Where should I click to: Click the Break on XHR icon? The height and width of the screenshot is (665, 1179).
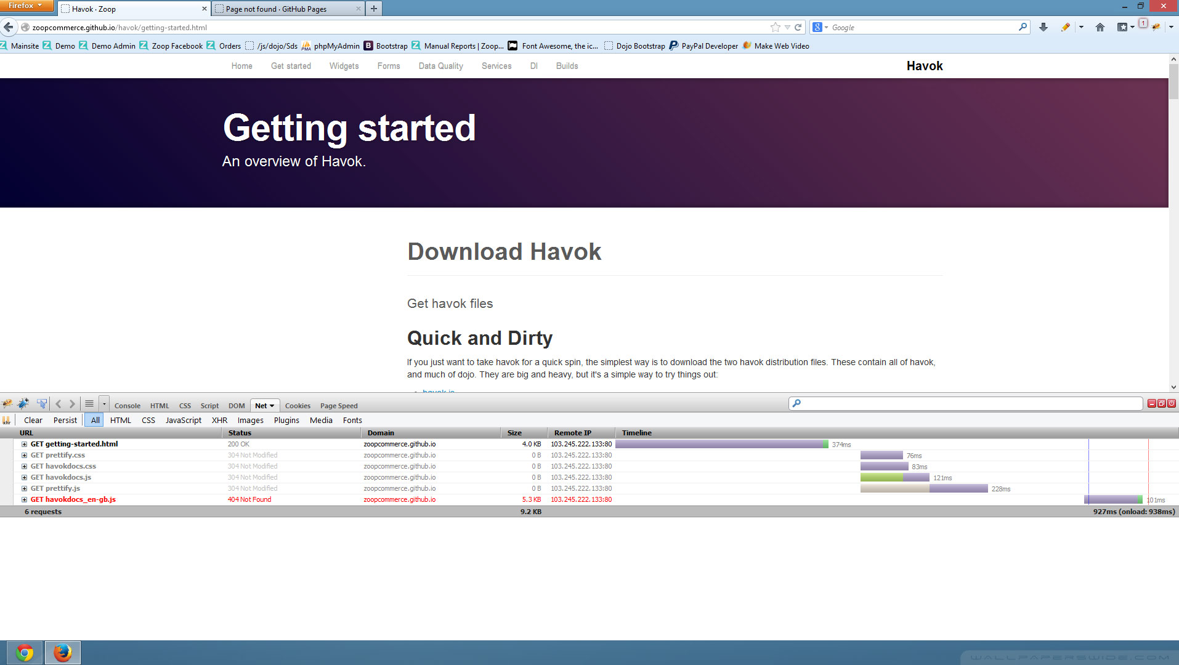tap(7, 420)
